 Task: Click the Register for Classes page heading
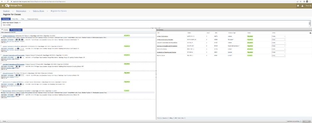tap(12, 14)
